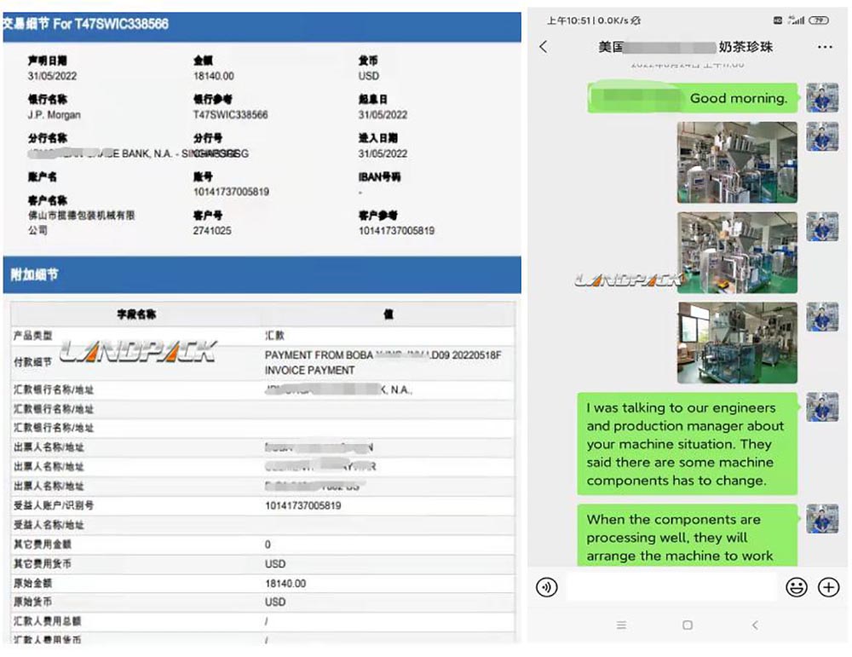This screenshot has height=657, width=852.
Task: Open the three-dot more options menu
Action: (824, 47)
